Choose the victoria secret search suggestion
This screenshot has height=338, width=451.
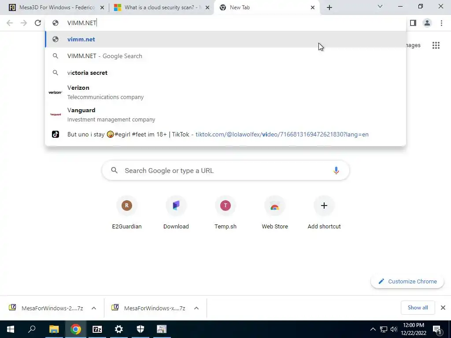coord(225,73)
